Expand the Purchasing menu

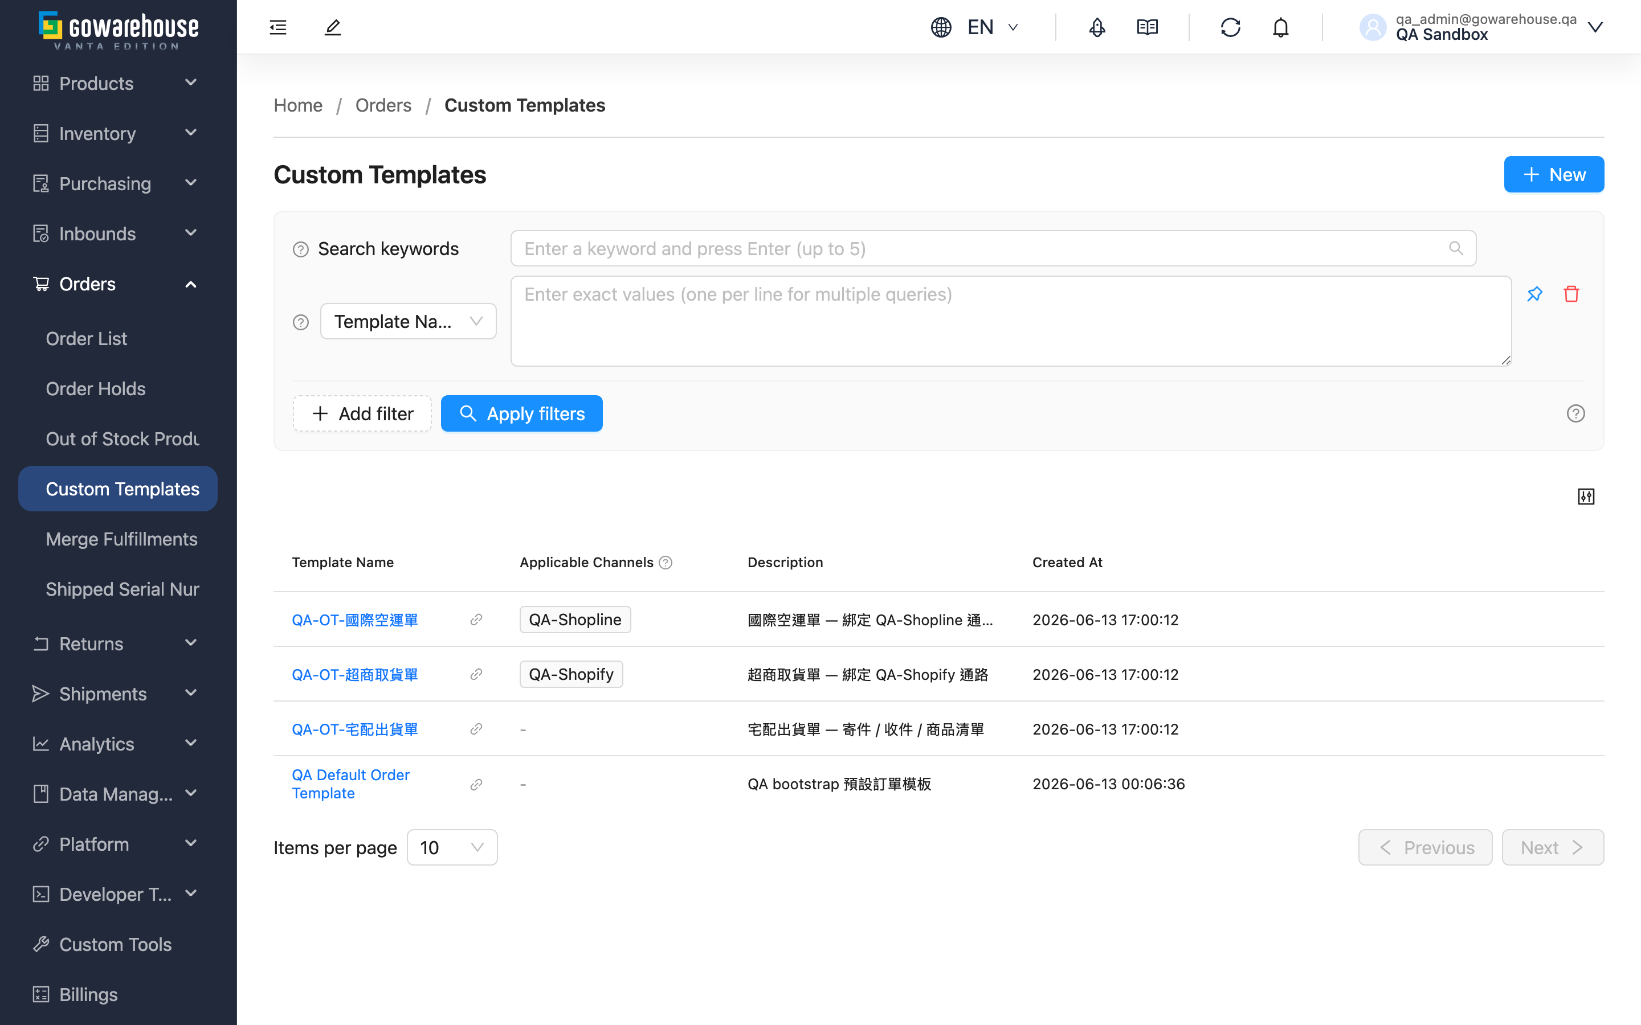(118, 184)
